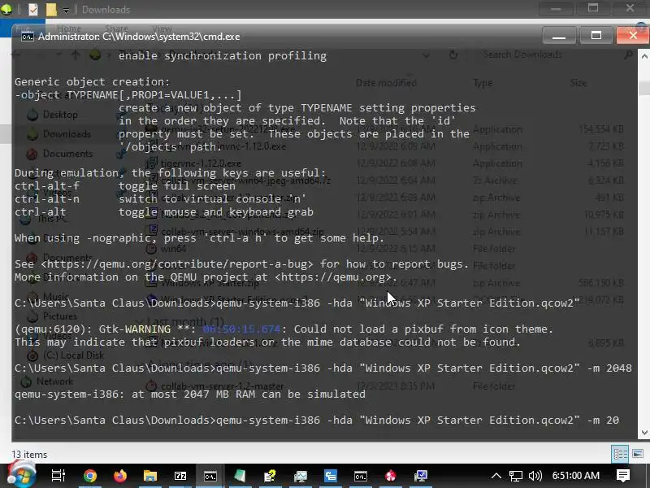Show hidden system tray icons

(x=496, y=476)
